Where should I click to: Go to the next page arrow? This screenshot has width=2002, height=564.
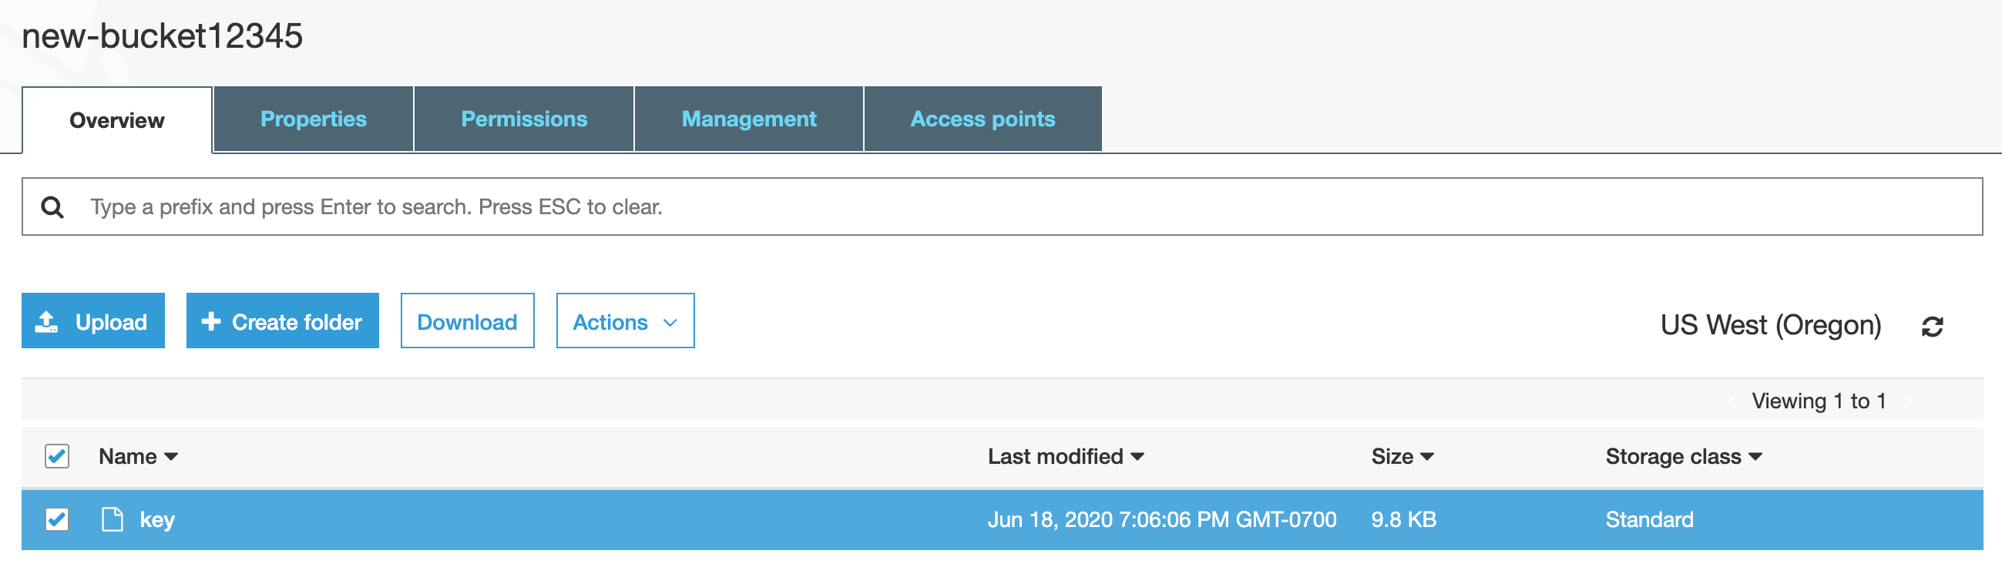pos(1908,401)
